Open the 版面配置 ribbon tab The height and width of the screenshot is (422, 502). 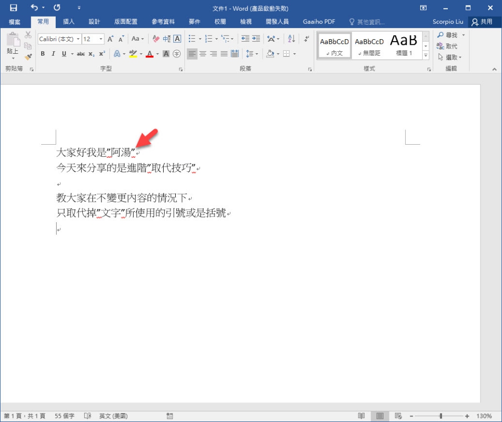(125, 22)
